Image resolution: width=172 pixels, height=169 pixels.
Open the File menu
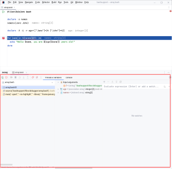click(x=9, y=2)
